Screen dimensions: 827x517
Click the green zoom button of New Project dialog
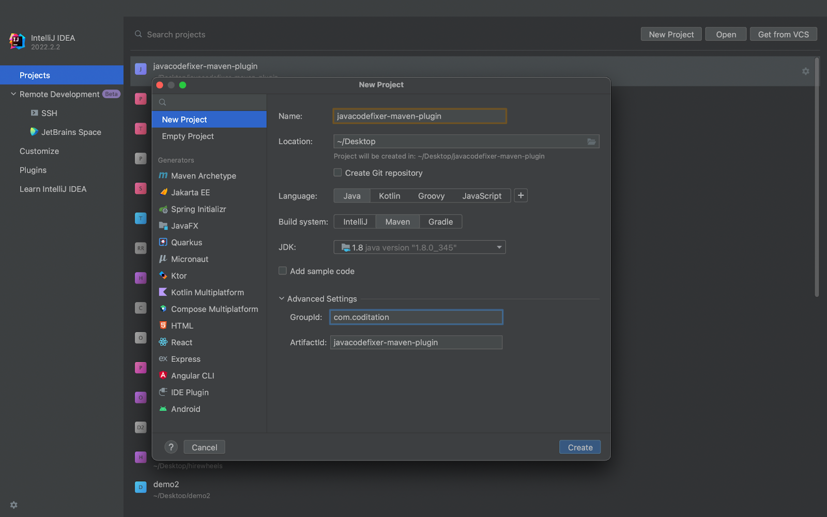click(x=182, y=85)
